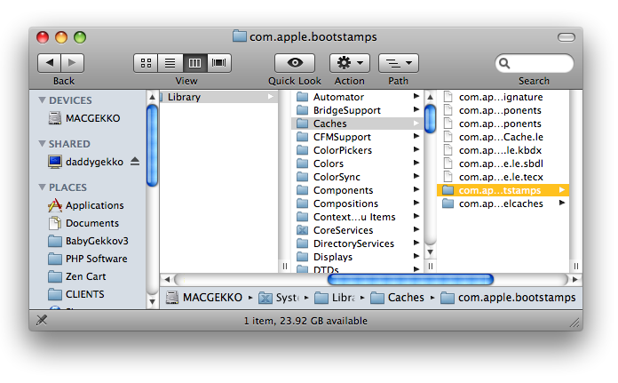Select the Library column entry
Image resolution: width=618 pixels, height=383 pixels.
[218, 97]
